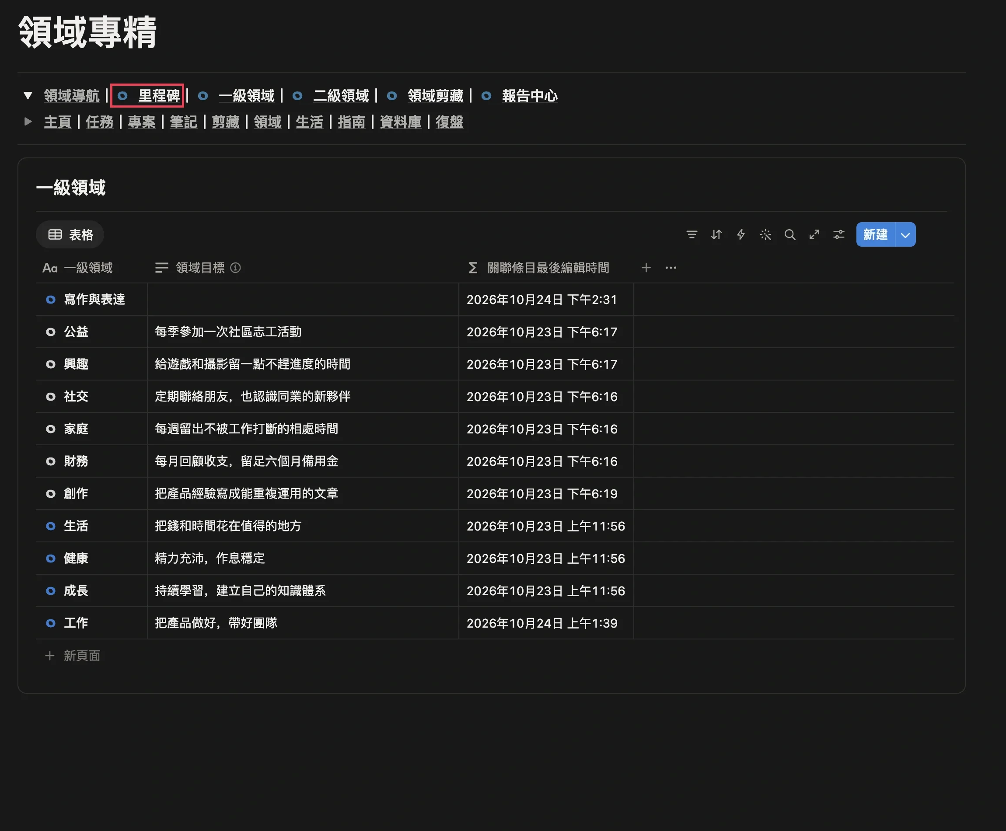Expand the 主頁 navigation toggle triangle

point(28,122)
